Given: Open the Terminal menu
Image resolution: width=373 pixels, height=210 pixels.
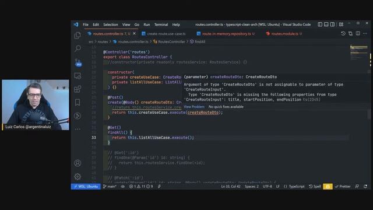Looking at the screenshot, I should click(x=161, y=24).
